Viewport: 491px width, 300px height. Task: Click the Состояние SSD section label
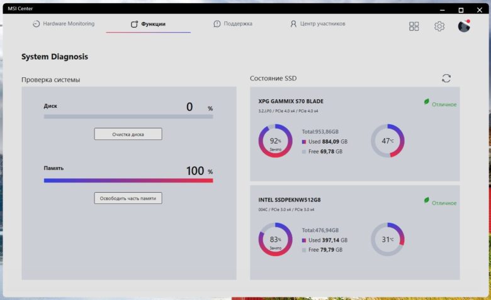pyautogui.click(x=273, y=78)
